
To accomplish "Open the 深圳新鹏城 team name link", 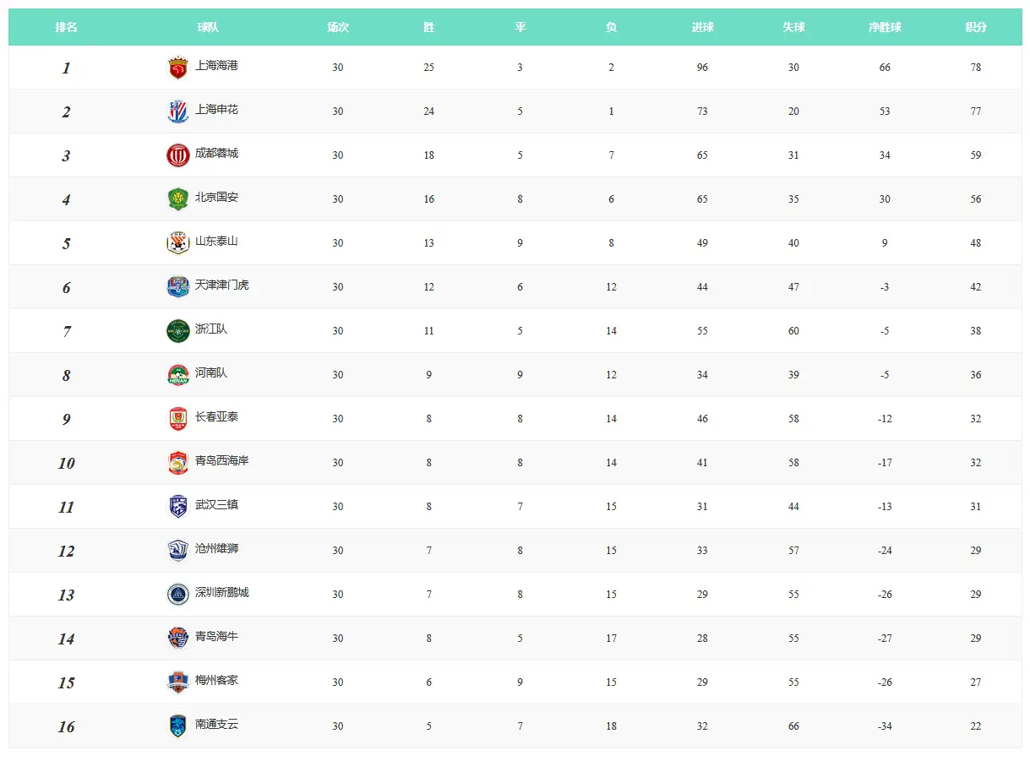I will click(x=222, y=593).
